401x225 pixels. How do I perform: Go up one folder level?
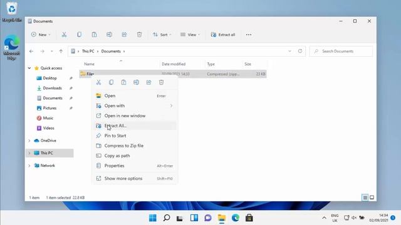click(x=61, y=51)
